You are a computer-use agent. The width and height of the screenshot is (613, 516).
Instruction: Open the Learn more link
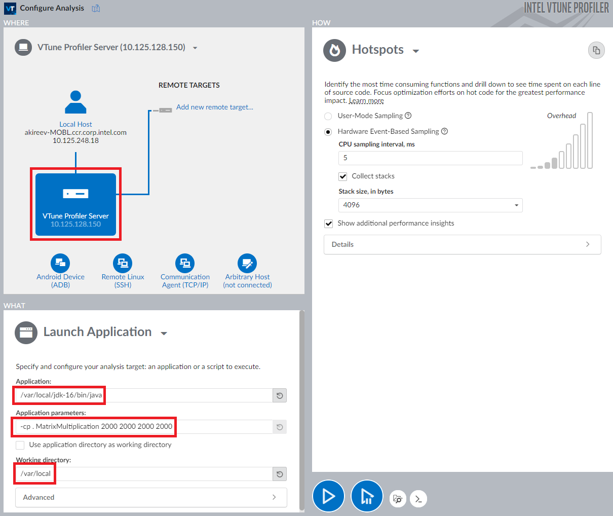point(366,101)
